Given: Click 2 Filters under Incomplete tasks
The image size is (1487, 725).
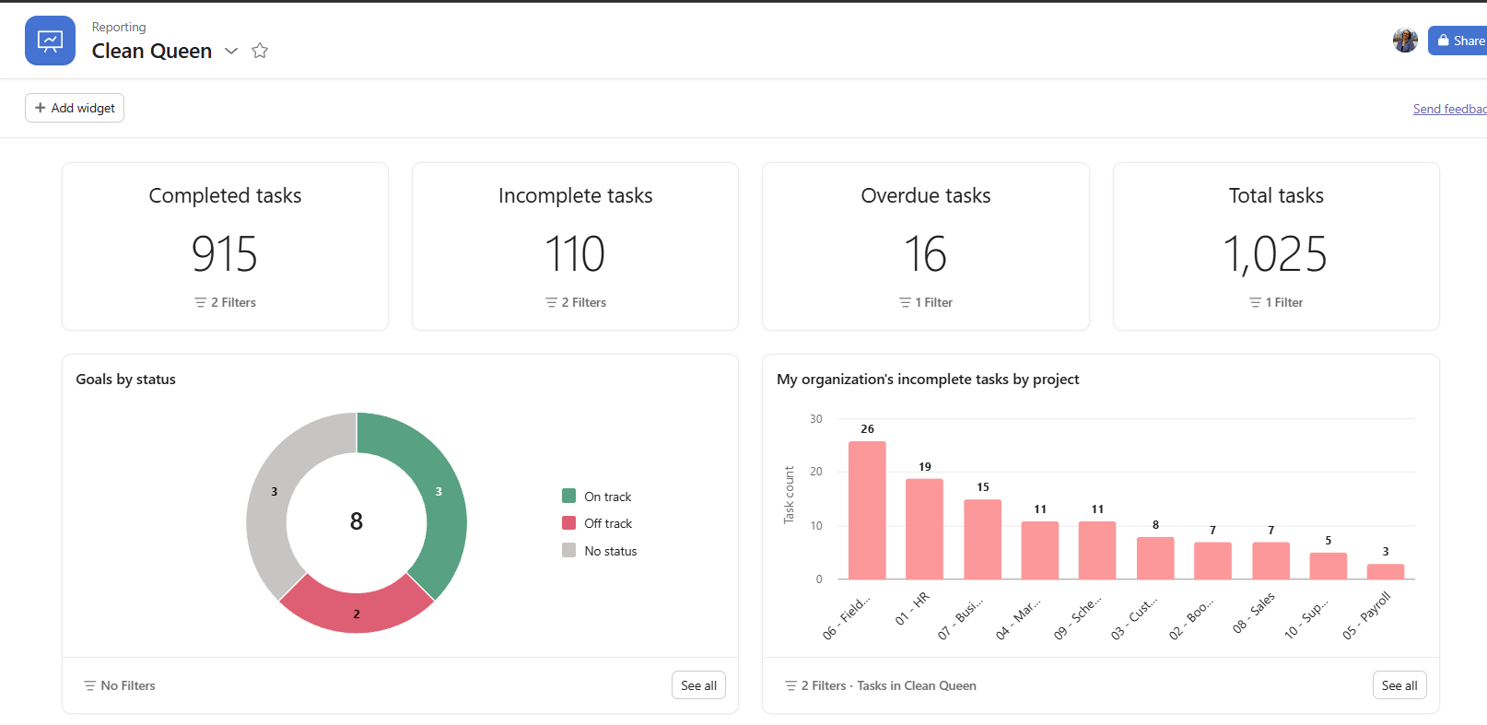Looking at the screenshot, I should tap(575, 302).
